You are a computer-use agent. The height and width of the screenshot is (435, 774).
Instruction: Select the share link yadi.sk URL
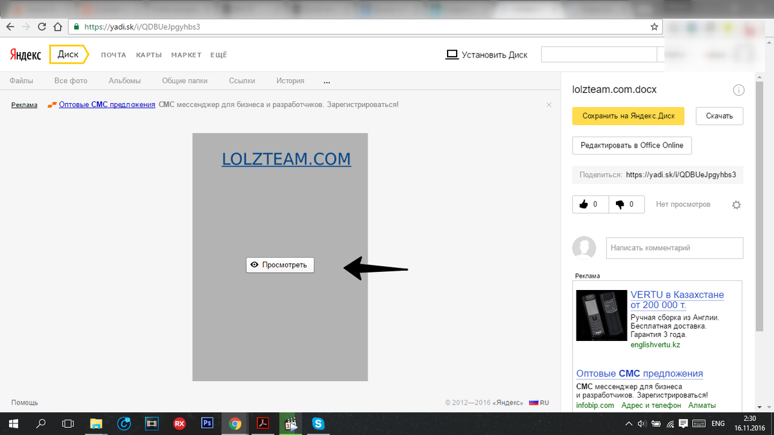(x=681, y=175)
